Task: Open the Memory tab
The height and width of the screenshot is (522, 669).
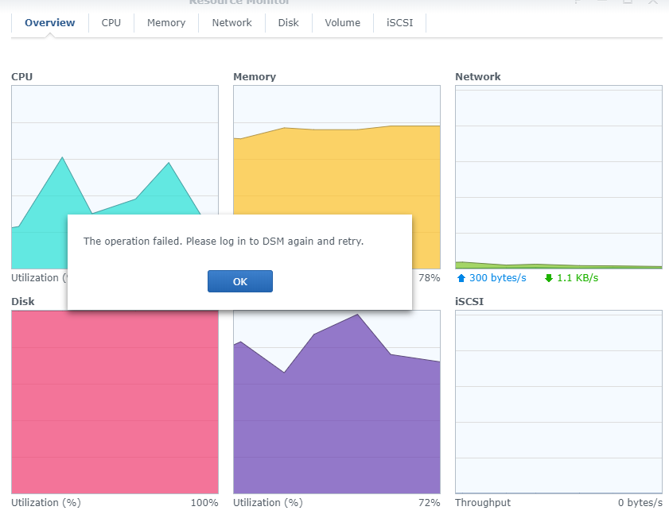Action: [166, 23]
